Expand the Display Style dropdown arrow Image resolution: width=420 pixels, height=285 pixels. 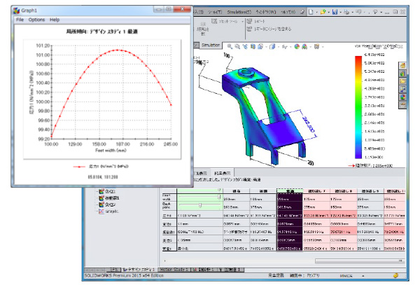279,47
